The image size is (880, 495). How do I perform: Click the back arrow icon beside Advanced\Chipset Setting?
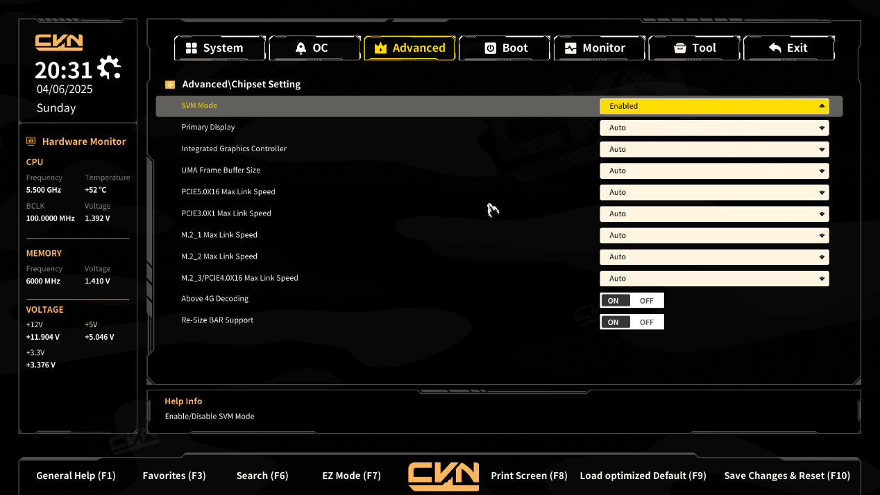(x=170, y=85)
